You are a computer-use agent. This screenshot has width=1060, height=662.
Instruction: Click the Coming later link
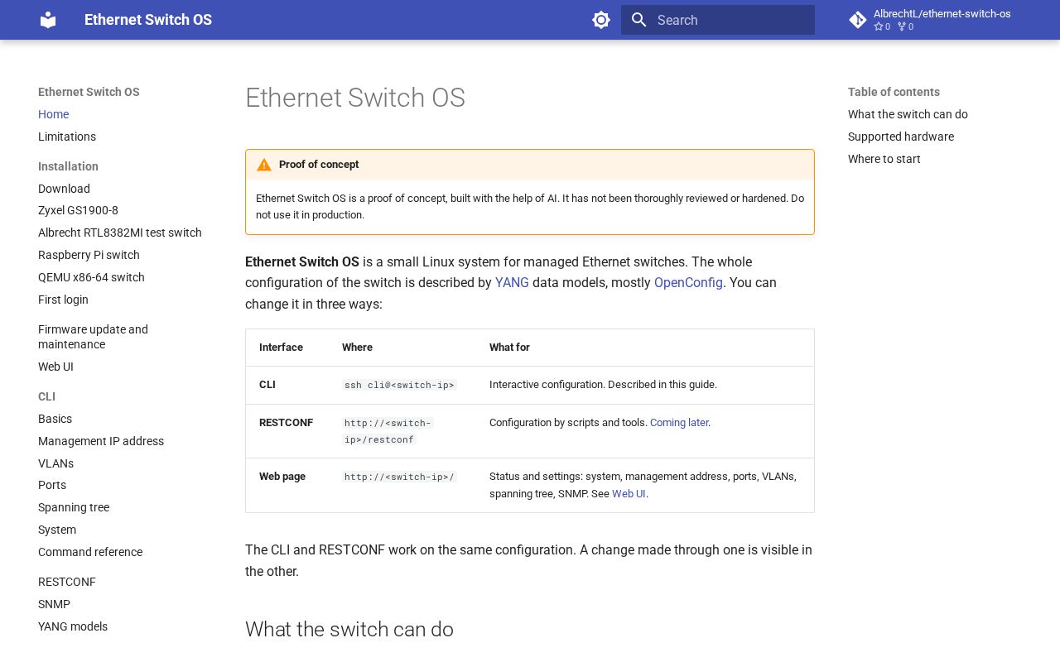(679, 423)
